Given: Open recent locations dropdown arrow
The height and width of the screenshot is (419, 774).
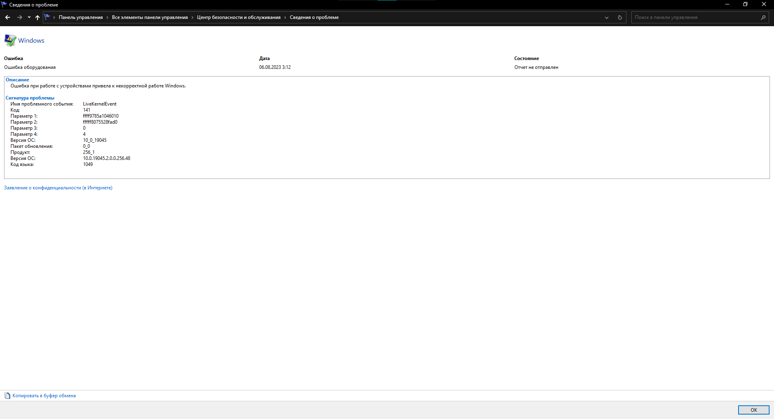Looking at the screenshot, I should pyautogui.click(x=29, y=17).
